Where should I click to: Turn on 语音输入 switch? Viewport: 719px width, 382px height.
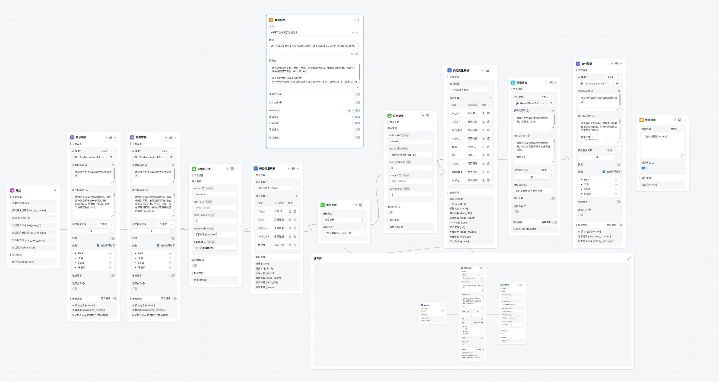pos(357,129)
